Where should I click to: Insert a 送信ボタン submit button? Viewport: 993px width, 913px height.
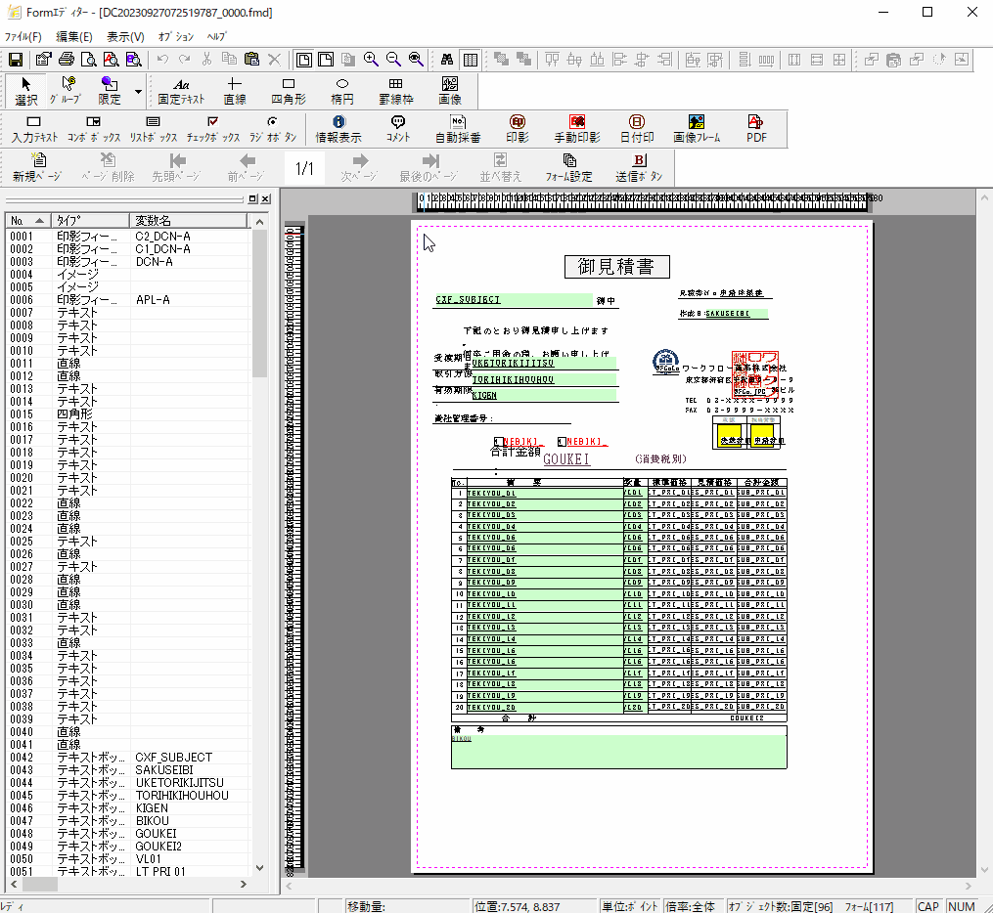tap(639, 168)
